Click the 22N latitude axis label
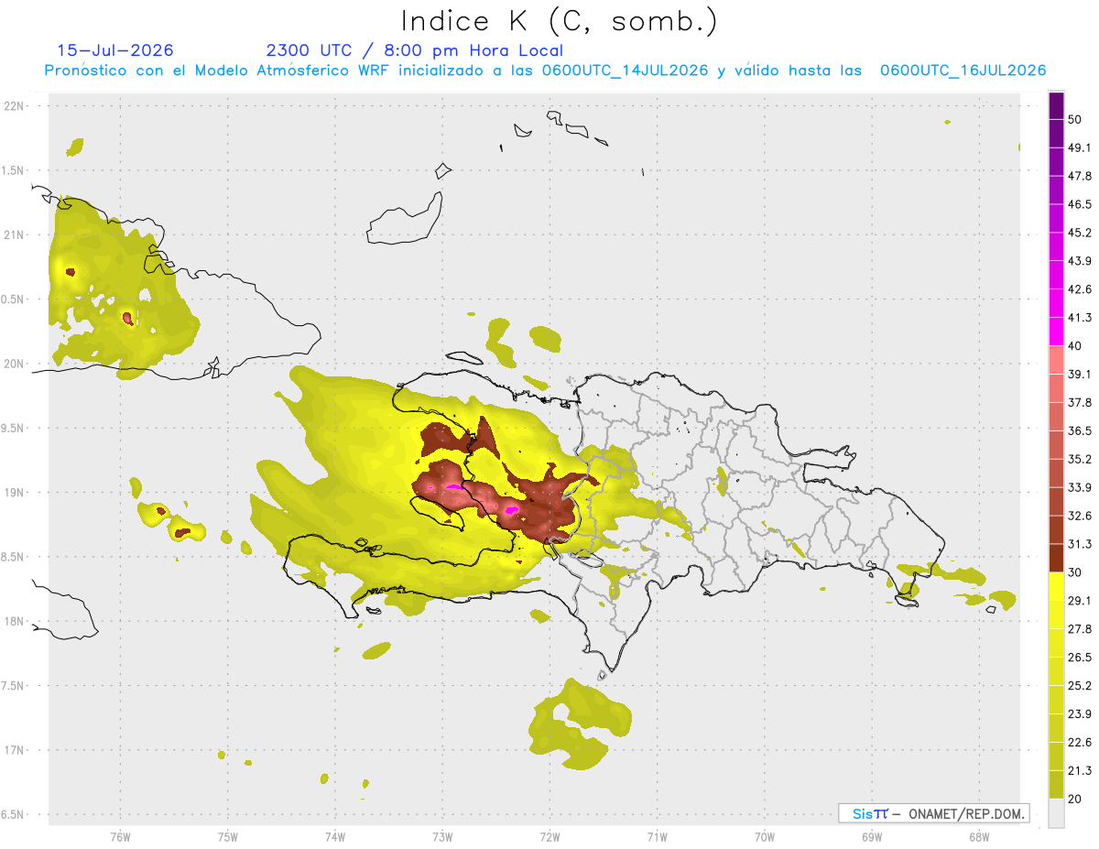1099x849 pixels. (x=16, y=106)
